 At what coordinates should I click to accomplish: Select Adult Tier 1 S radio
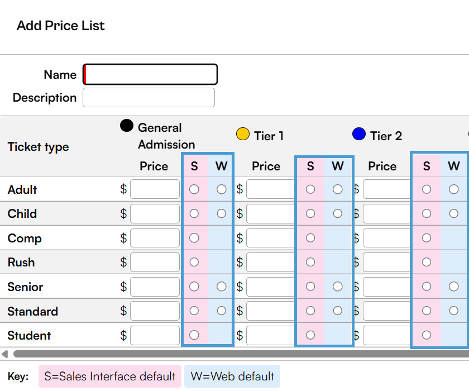pyautogui.click(x=310, y=189)
